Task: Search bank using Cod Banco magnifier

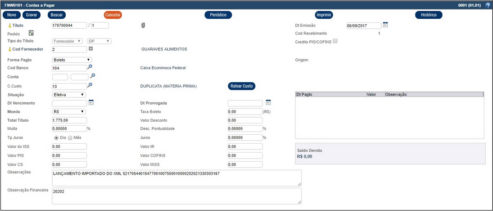Action: (90, 67)
